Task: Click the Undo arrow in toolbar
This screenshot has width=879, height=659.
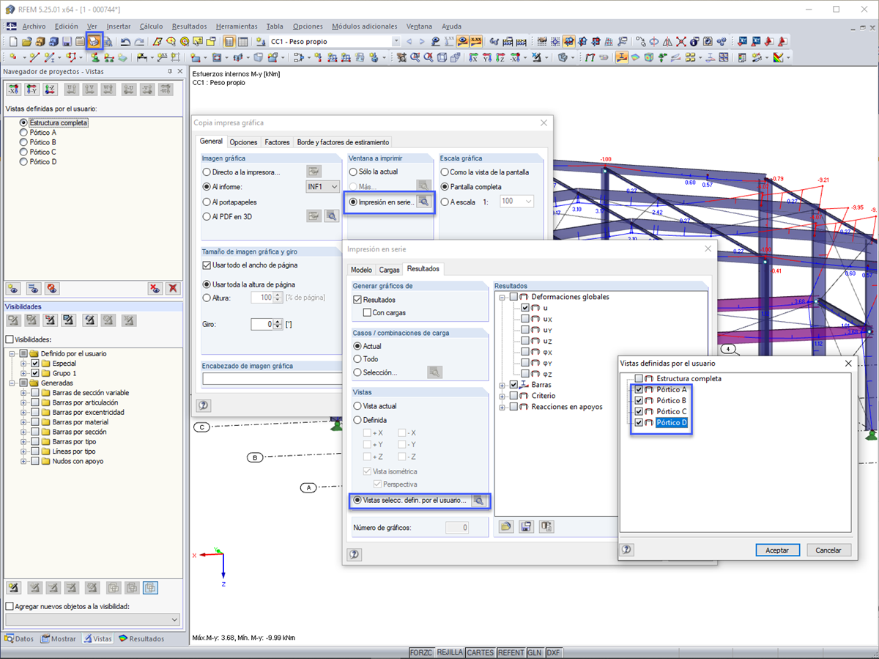Action: (125, 42)
